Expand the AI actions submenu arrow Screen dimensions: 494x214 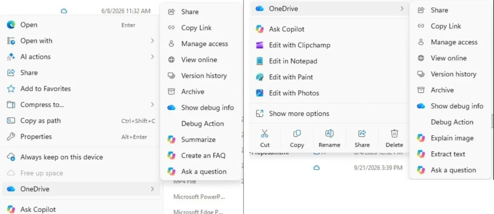point(152,57)
